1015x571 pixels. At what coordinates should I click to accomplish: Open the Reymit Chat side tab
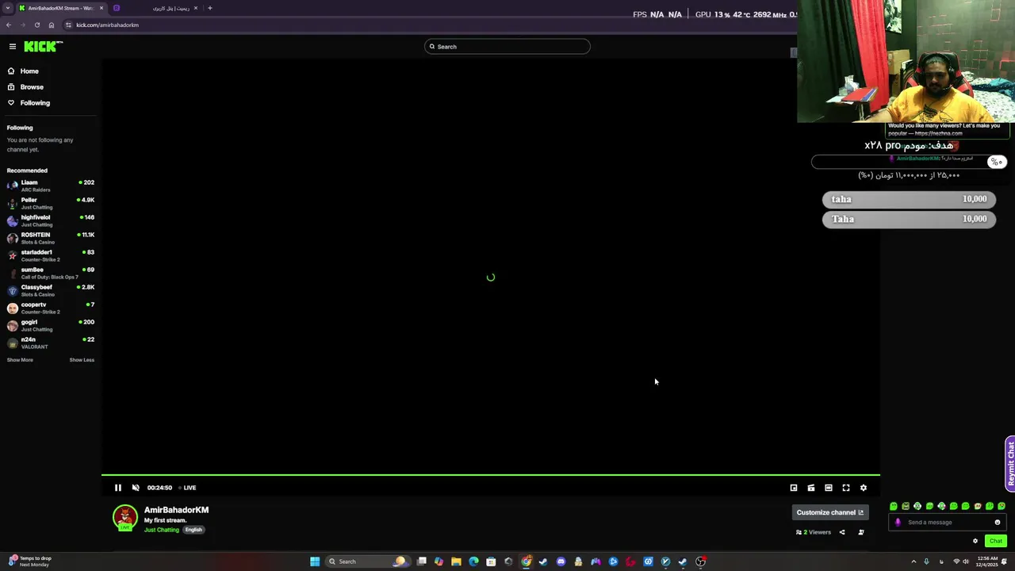pos(1010,463)
